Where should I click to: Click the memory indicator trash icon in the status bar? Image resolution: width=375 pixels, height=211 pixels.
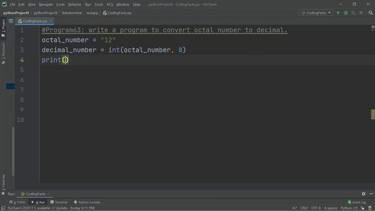tap(370, 208)
